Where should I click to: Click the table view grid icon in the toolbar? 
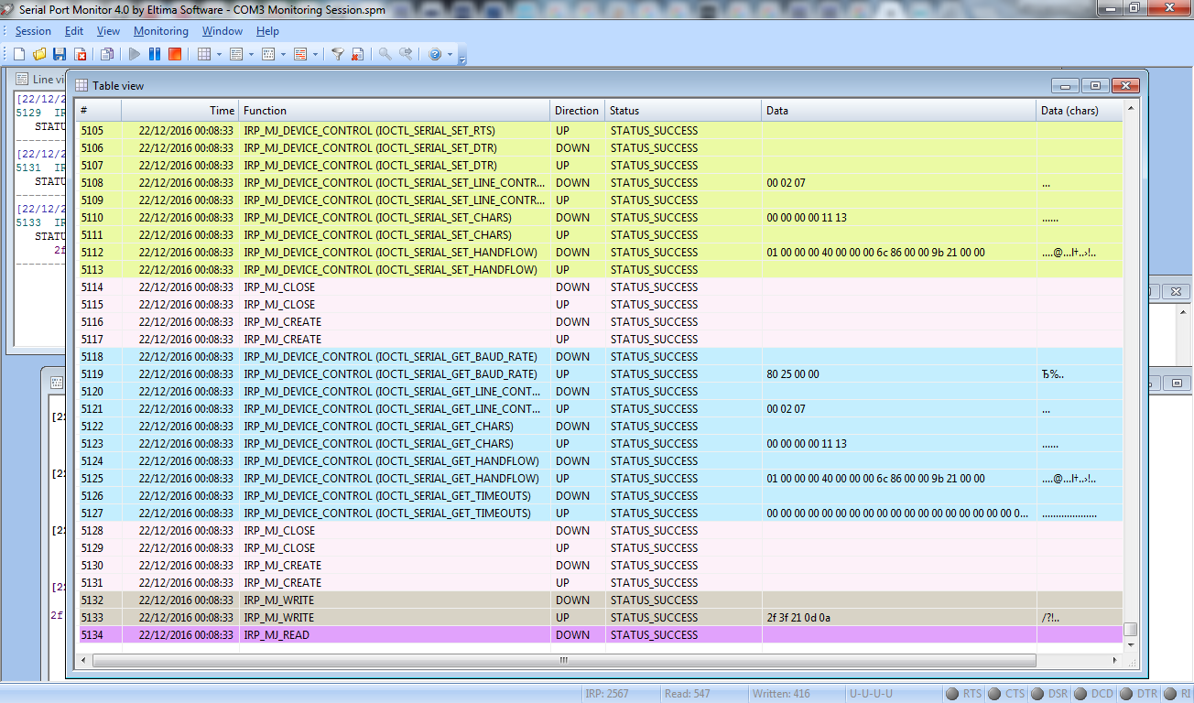[x=204, y=55]
